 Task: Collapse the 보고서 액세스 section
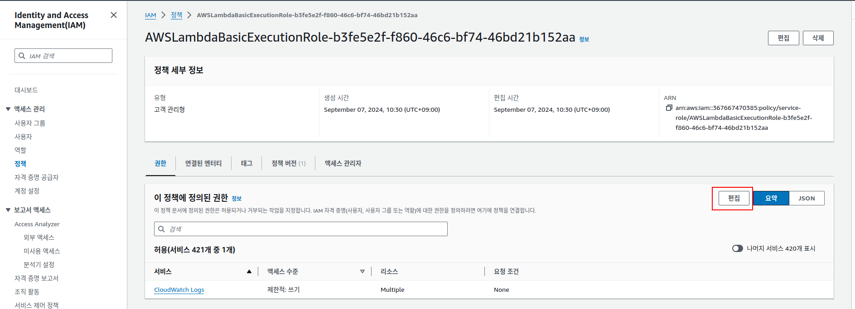click(x=8, y=210)
